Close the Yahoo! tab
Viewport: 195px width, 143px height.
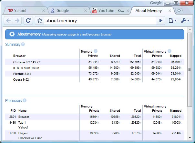tap(43, 11)
